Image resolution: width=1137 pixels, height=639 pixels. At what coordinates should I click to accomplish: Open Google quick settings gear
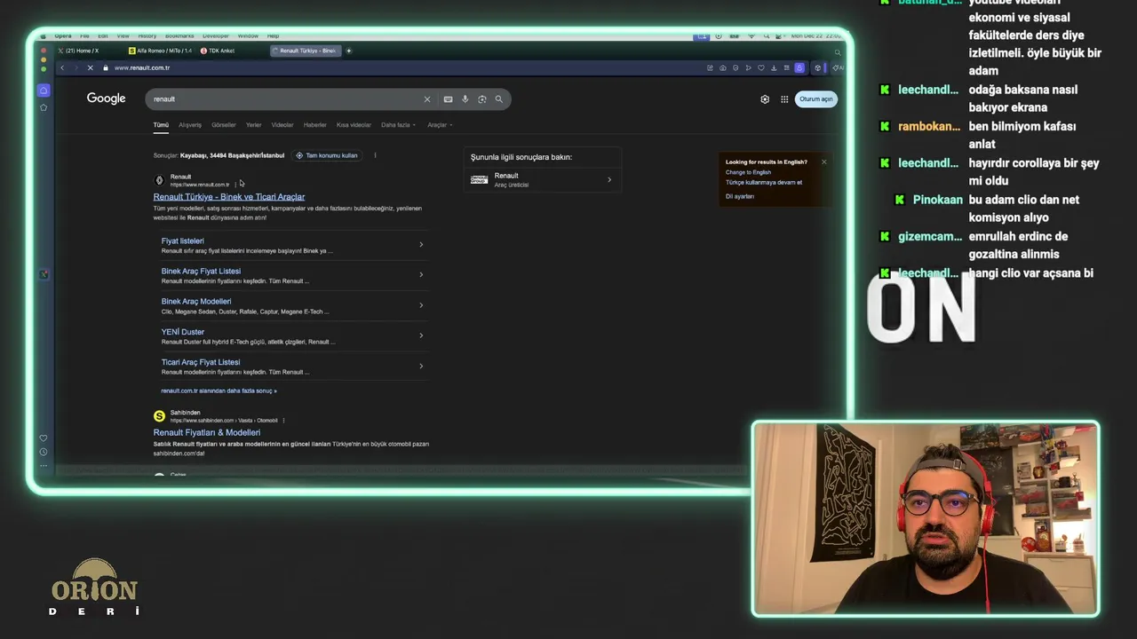765,99
